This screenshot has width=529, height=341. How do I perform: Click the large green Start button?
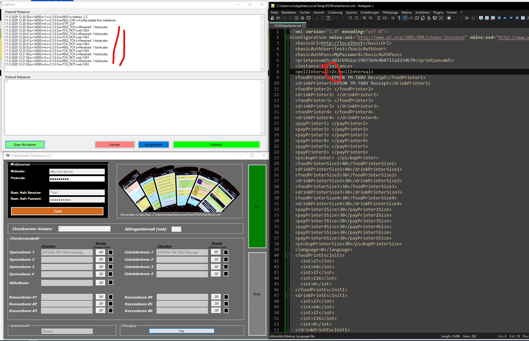257,206
